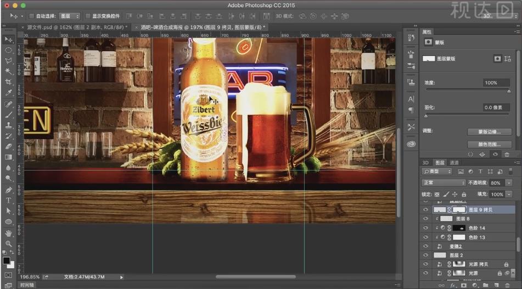Image resolution: width=522 pixels, height=289 pixels.
Task: Pick the Eyedropper tool
Action: pos(9,93)
